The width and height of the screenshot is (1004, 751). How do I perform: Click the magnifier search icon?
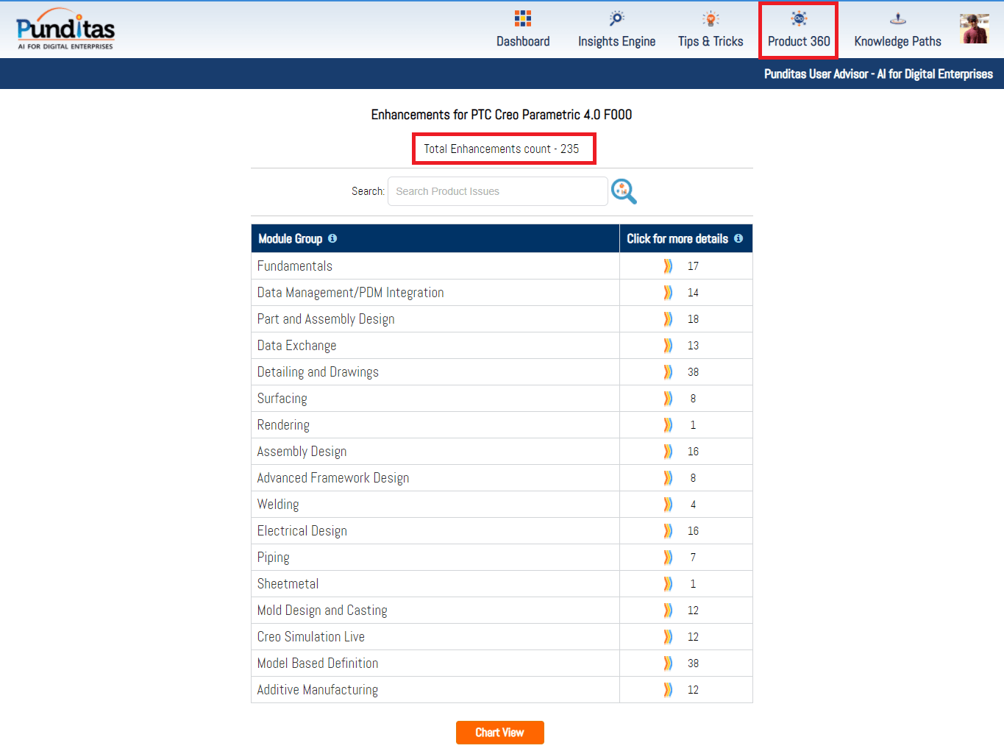624,191
